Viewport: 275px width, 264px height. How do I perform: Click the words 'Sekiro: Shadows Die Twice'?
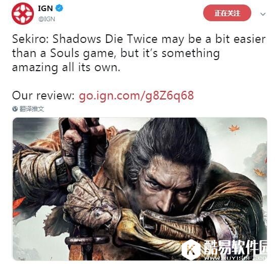85,39
